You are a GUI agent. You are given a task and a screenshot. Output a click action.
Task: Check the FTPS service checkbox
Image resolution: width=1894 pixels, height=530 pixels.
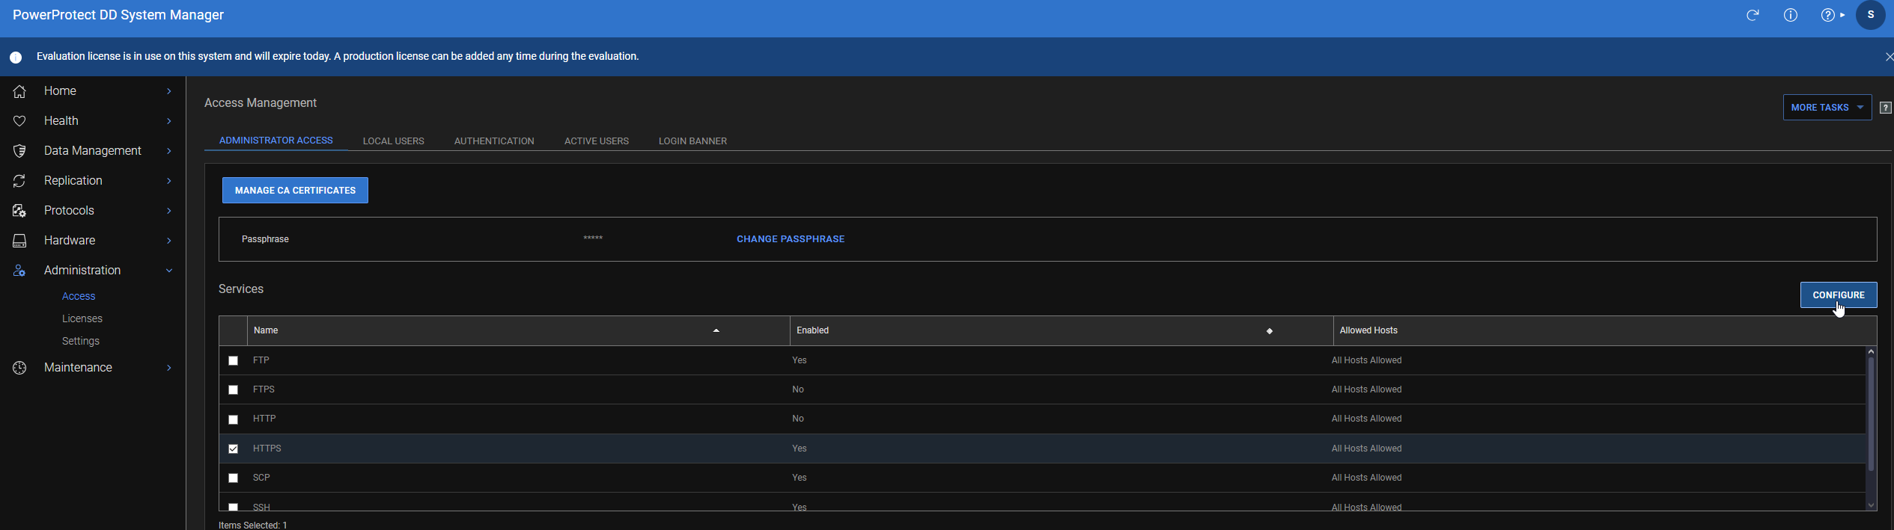(x=234, y=390)
